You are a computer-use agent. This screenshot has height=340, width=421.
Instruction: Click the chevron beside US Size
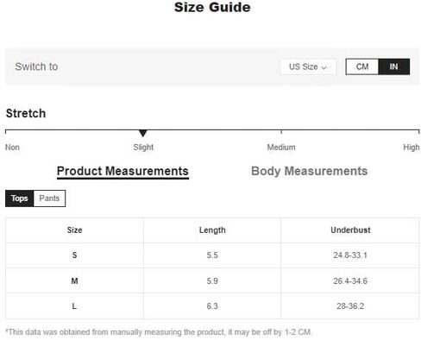coord(324,67)
